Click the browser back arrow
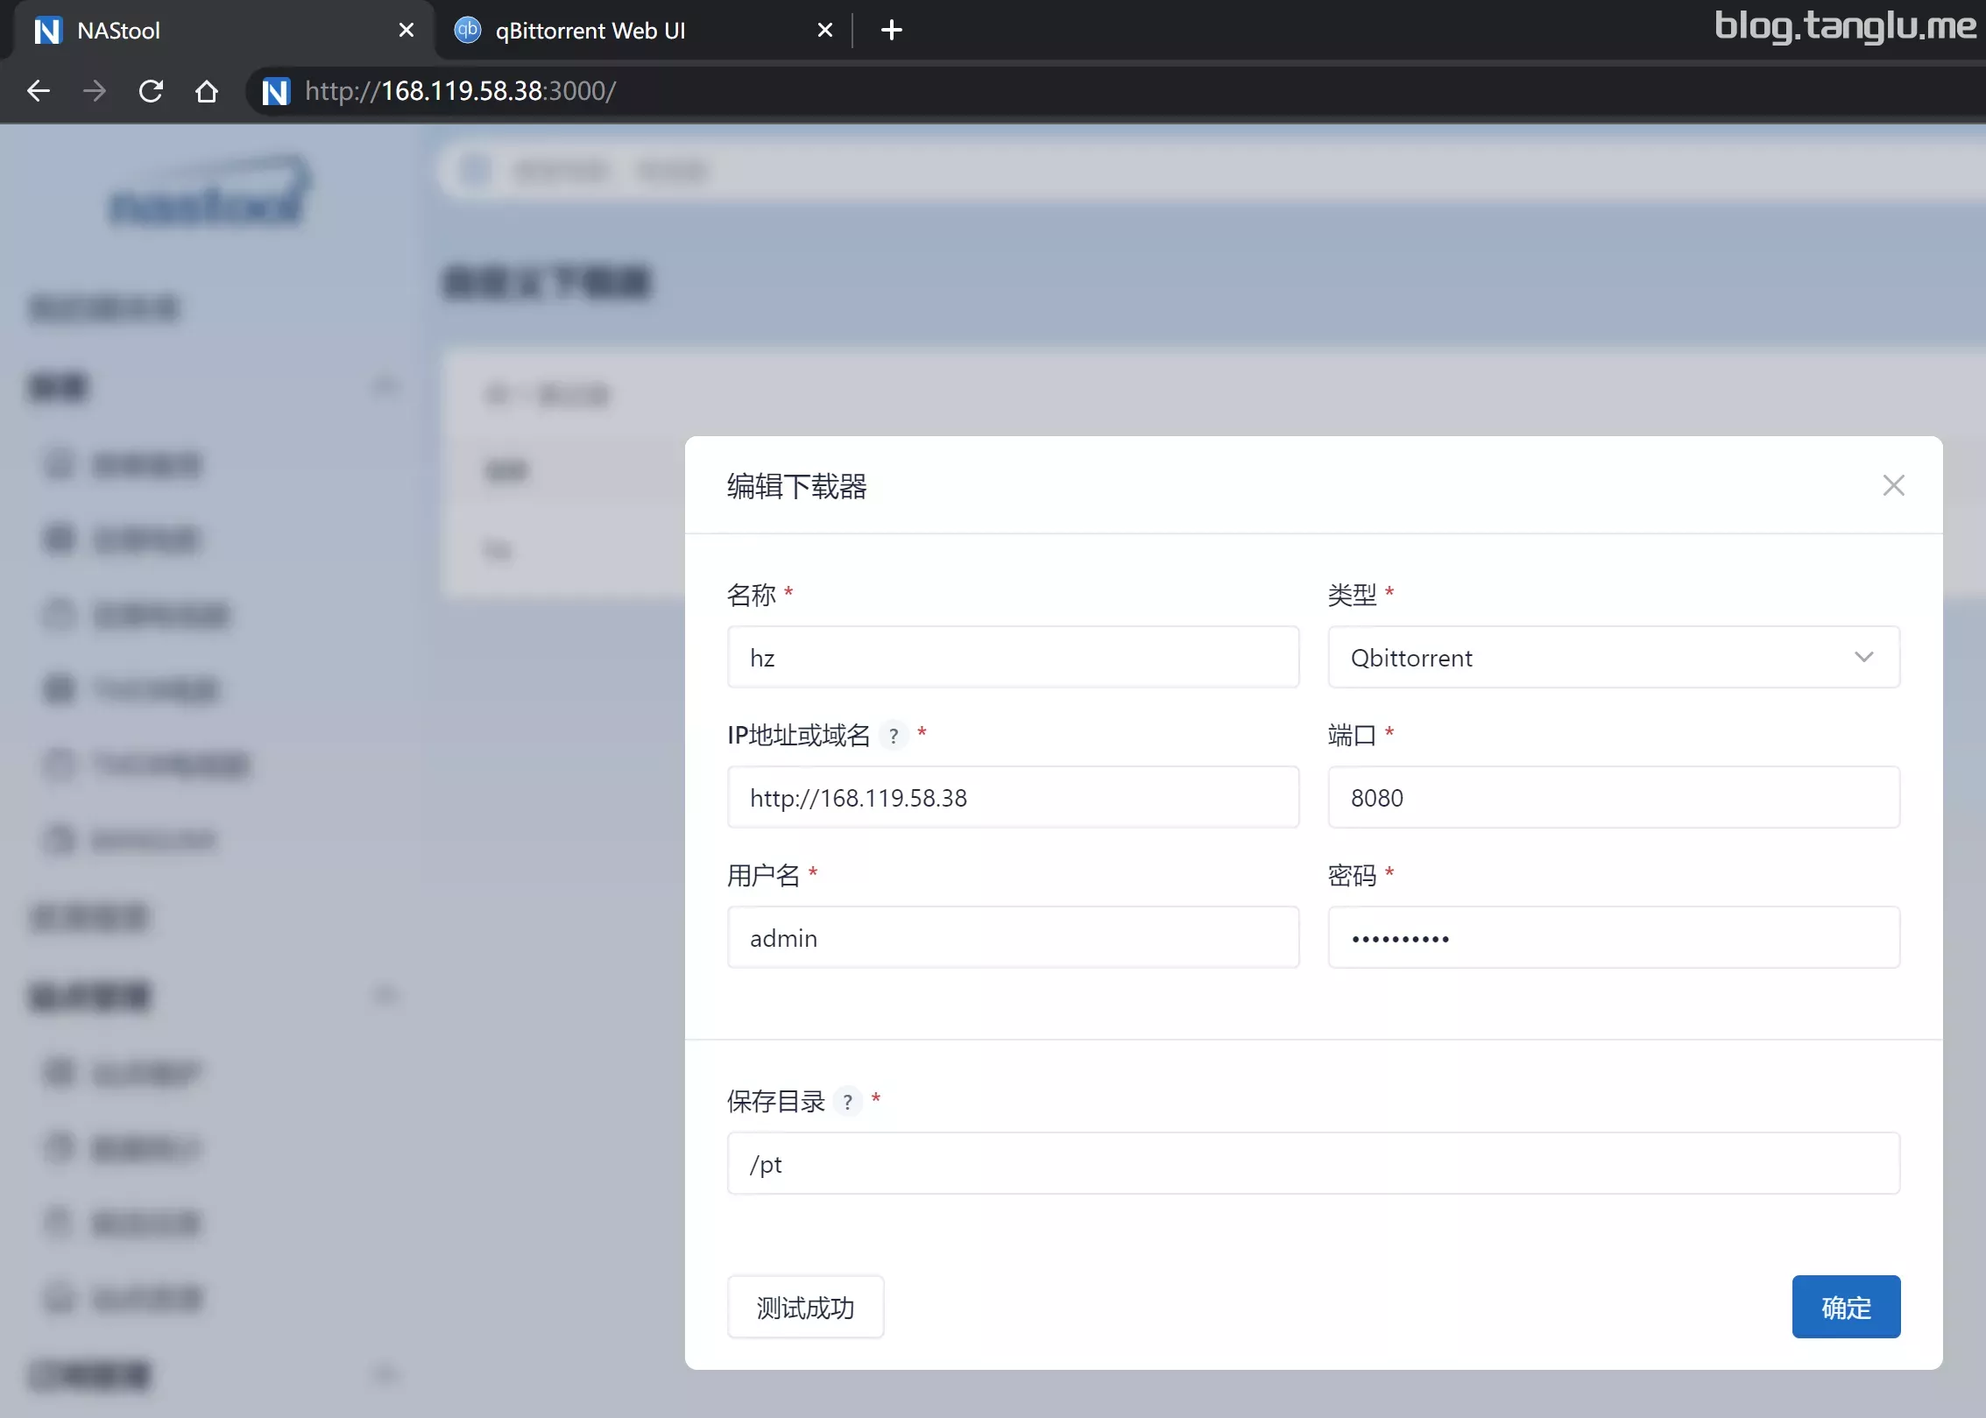1986x1418 pixels. [39, 91]
